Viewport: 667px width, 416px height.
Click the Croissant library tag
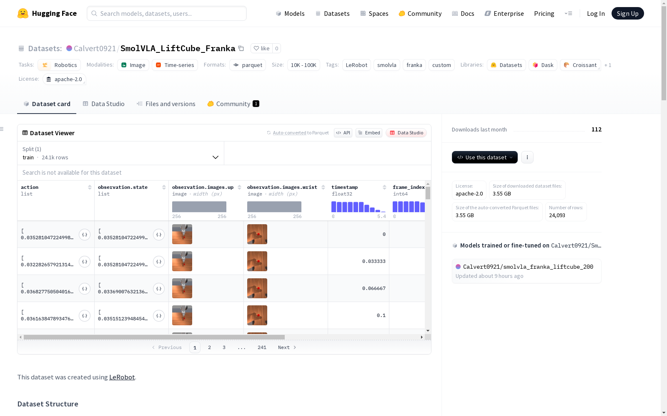580,65
